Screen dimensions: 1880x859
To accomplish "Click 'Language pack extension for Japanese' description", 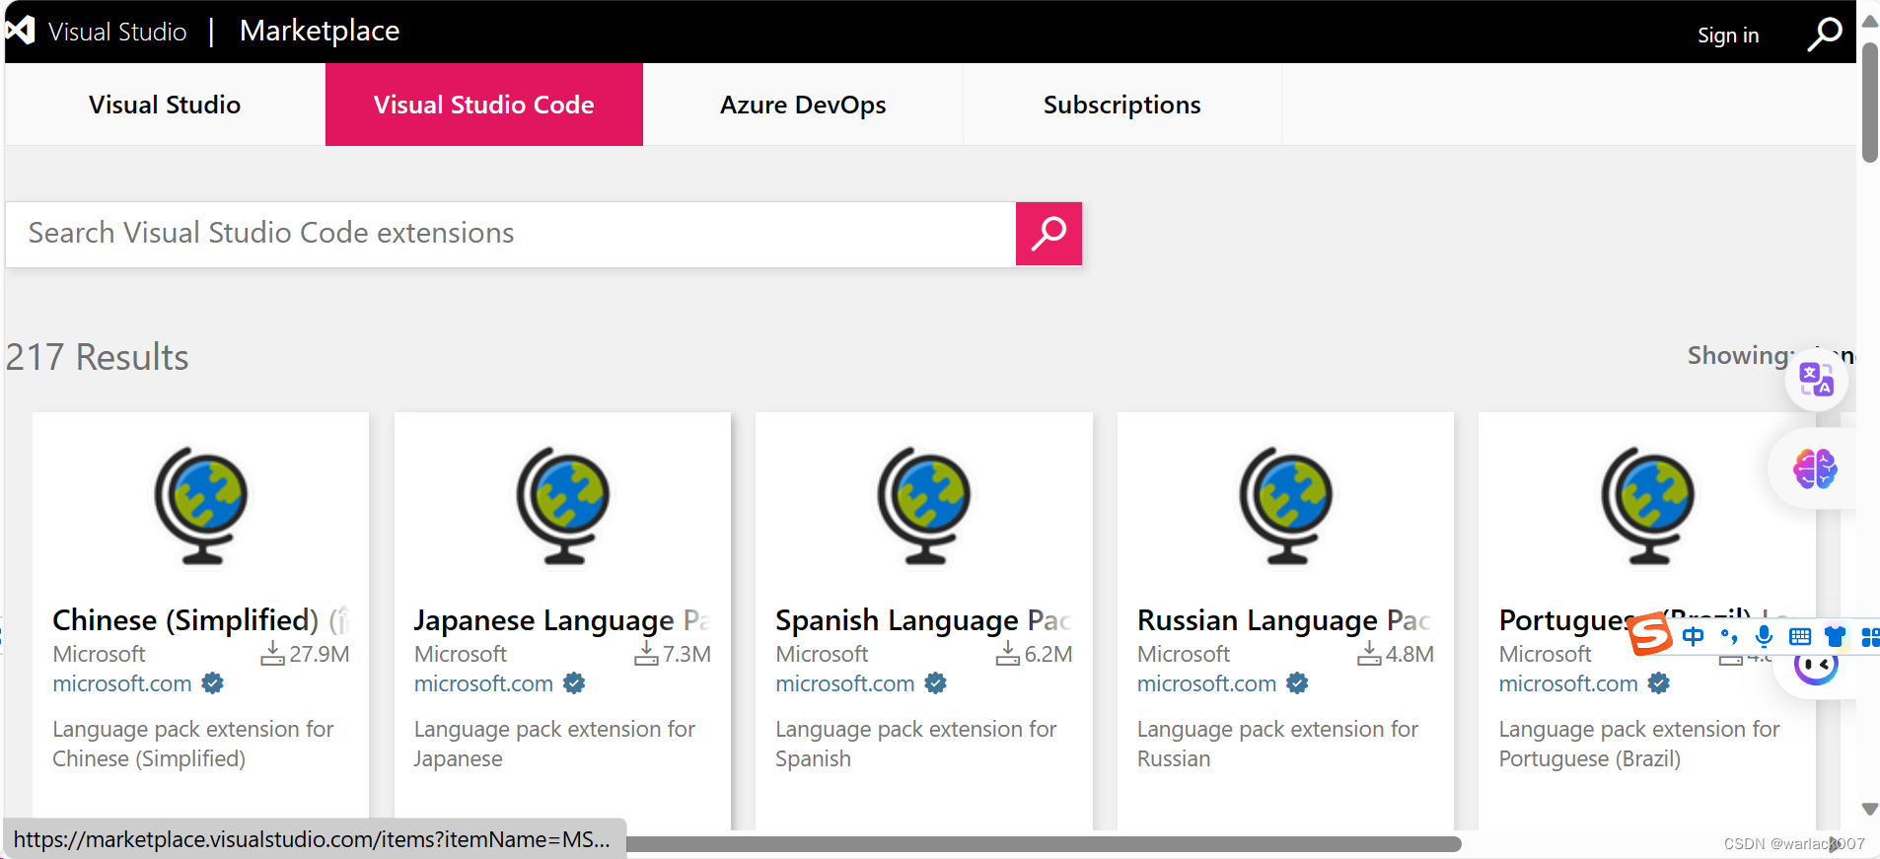I will 554,744.
